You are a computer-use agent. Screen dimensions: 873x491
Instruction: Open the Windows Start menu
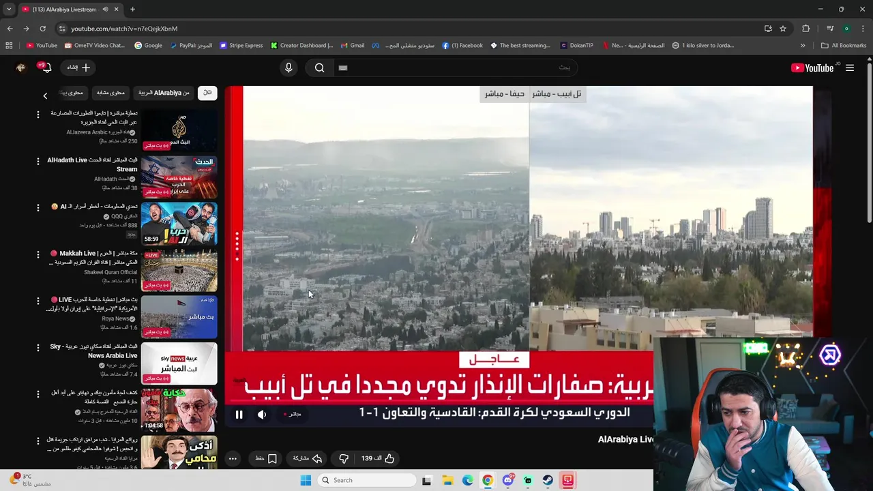(306, 480)
